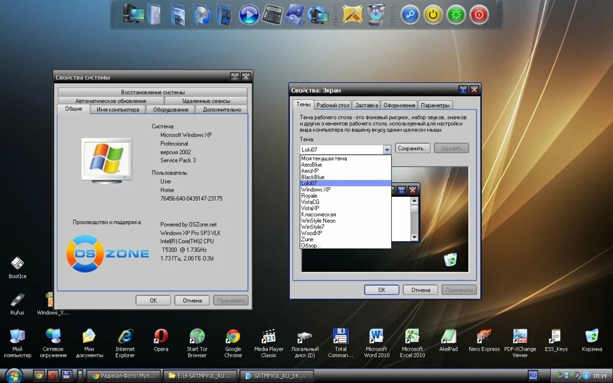This screenshot has width=613, height=383.
Task: Launch Opera desktop shortcut
Action: (x=161, y=340)
